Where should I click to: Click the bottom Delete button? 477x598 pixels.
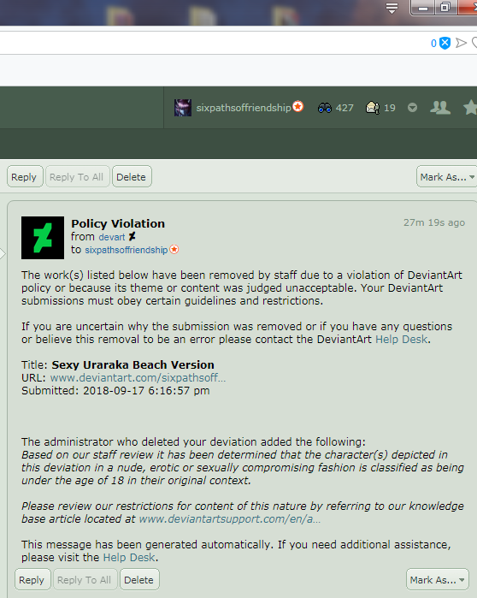point(139,579)
